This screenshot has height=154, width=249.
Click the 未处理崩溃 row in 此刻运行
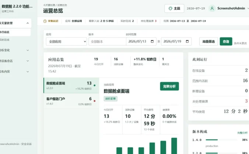click(220, 101)
